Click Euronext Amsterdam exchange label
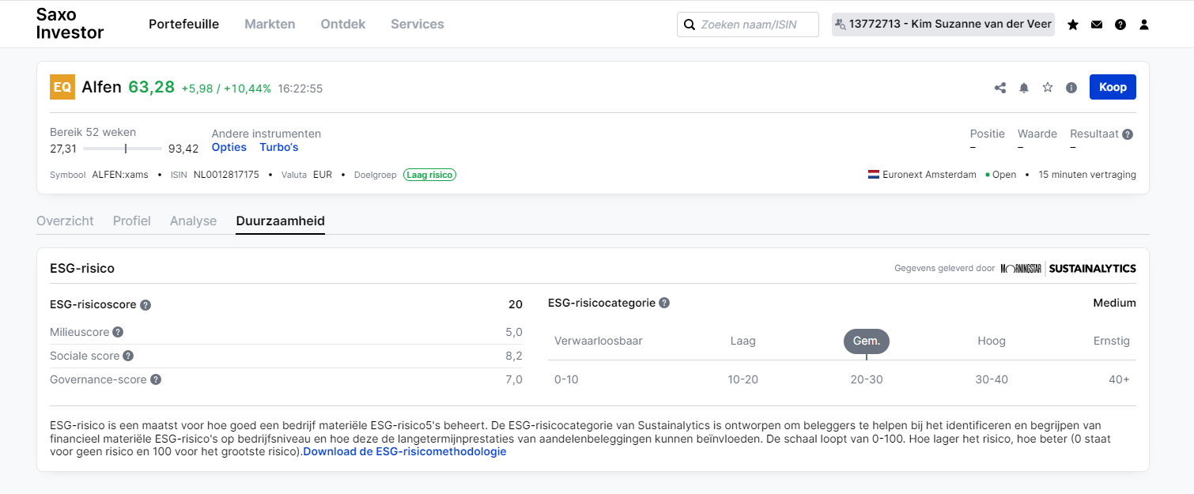The height and width of the screenshot is (494, 1194). coord(931,175)
